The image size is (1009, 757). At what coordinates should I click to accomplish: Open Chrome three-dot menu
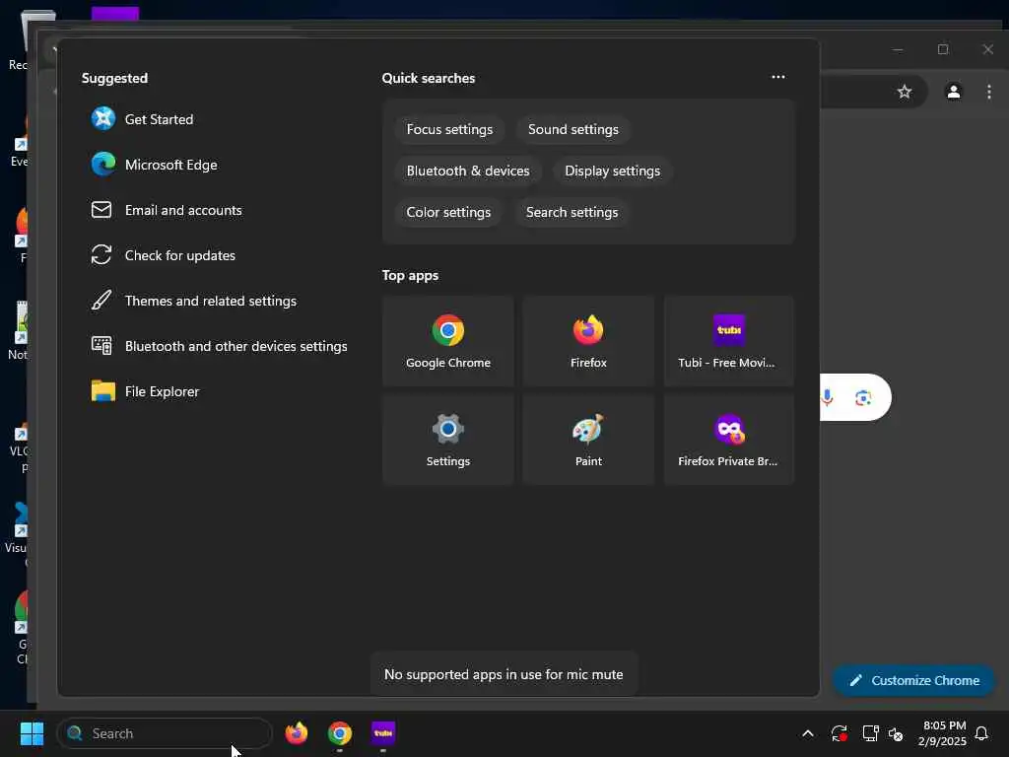(989, 92)
